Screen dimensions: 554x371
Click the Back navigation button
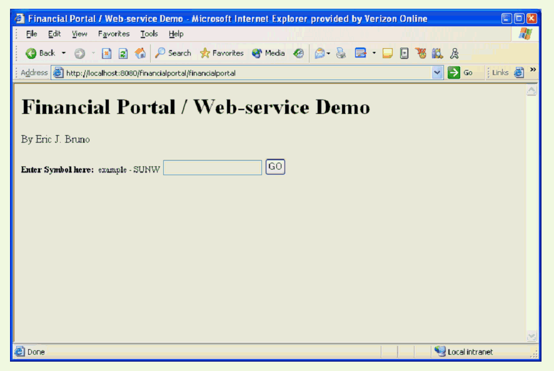(x=41, y=53)
